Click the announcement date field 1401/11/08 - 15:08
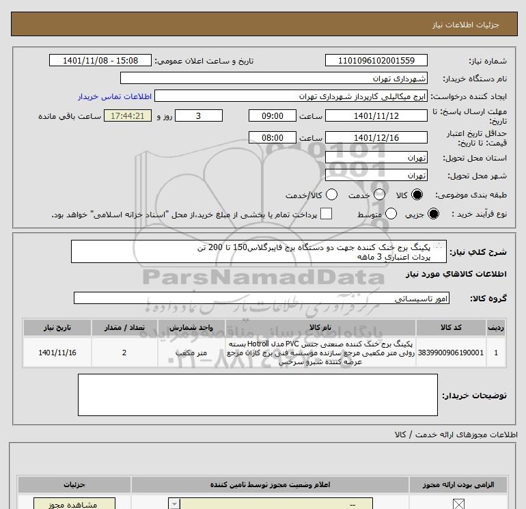526x509 pixels. [x=100, y=60]
